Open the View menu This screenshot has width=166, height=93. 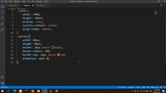(24, 2)
